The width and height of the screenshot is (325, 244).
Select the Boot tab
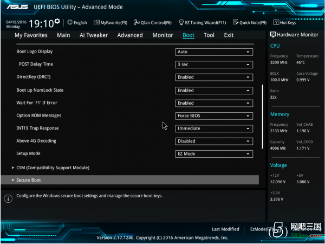pyautogui.click(x=188, y=35)
